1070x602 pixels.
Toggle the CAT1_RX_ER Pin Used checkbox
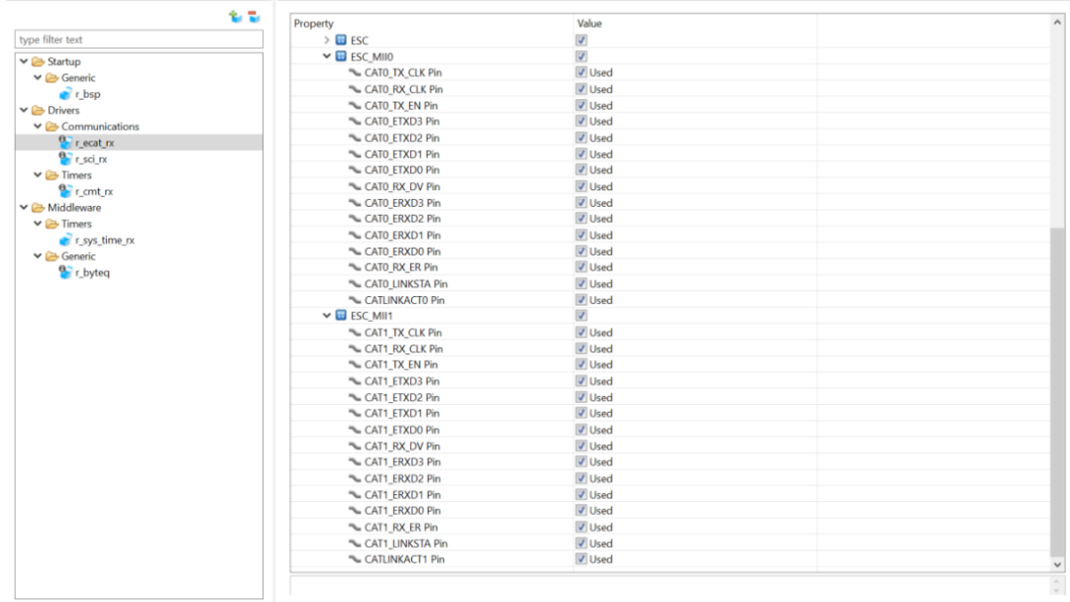[x=582, y=527]
